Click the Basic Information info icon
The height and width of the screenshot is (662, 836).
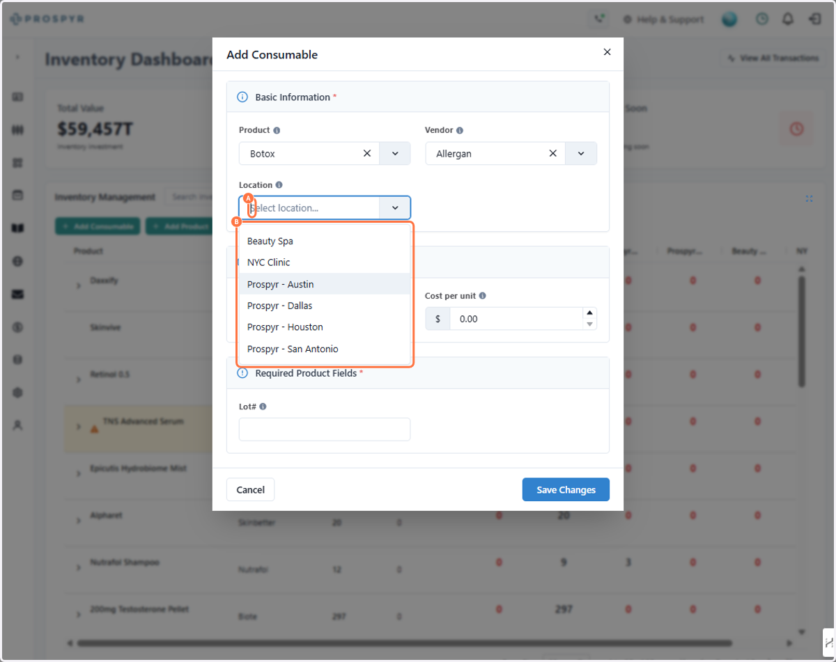coord(242,97)
